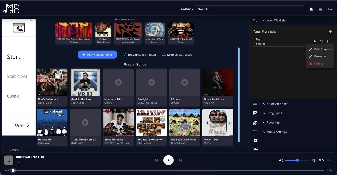This screenshot has height=175, width=337.
Task: Click the MR logo
Action: pos(11,8)
